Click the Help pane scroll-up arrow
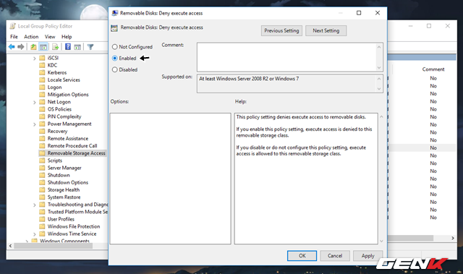The width and height of the screenshot is (463, 274). pos(381,117)
